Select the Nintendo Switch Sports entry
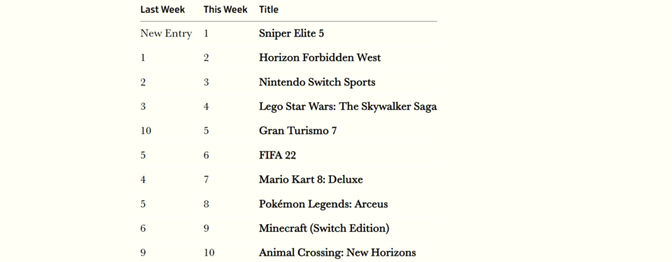Image resolution: width=672 pixels, height=262 pixels. [x=317, y=83]
